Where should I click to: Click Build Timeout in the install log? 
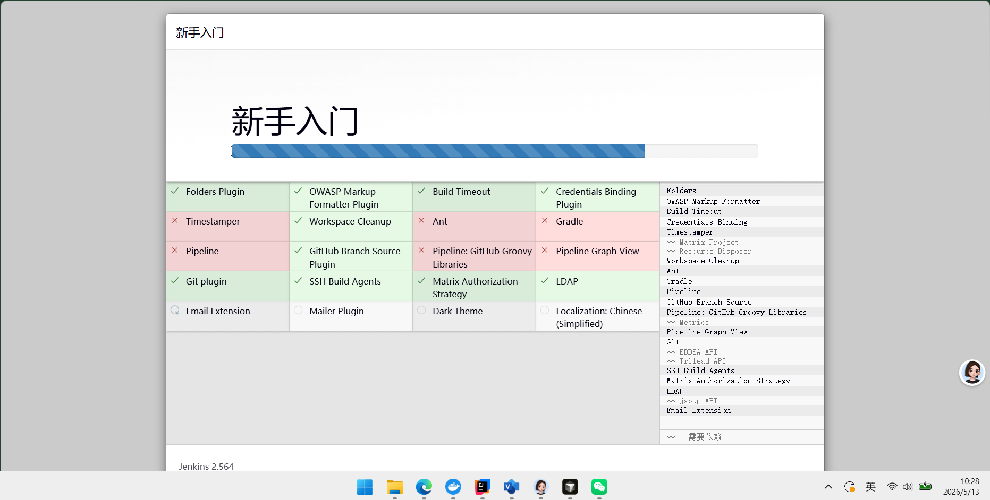694,211
